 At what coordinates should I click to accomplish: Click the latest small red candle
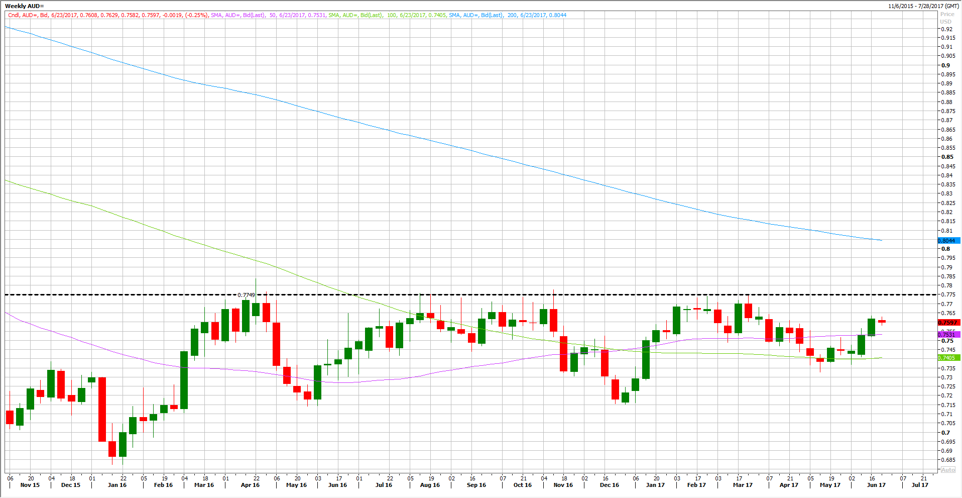click(x=882, y=321)
